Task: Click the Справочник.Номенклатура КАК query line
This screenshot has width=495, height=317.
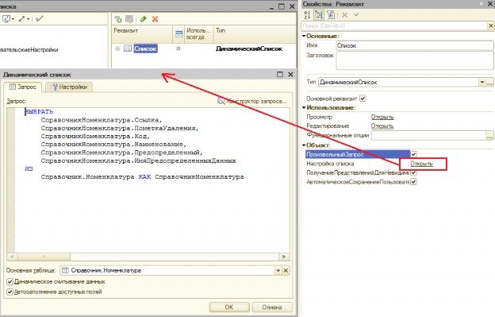Action: click(142, 176)
